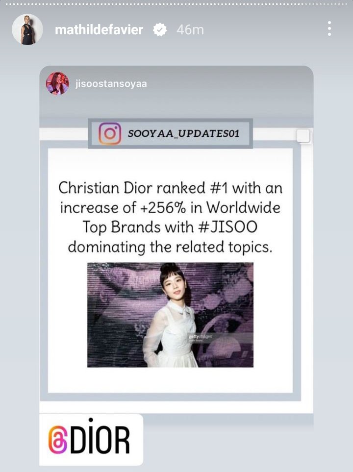Click the gradient @ symbol on Dior sticker
The height and width of the screenshot is (472, 353).
point(58,440)
